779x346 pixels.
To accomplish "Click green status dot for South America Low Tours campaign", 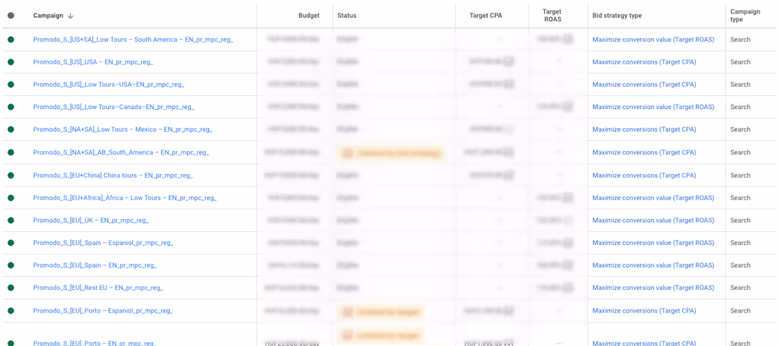I will [11, 39].
